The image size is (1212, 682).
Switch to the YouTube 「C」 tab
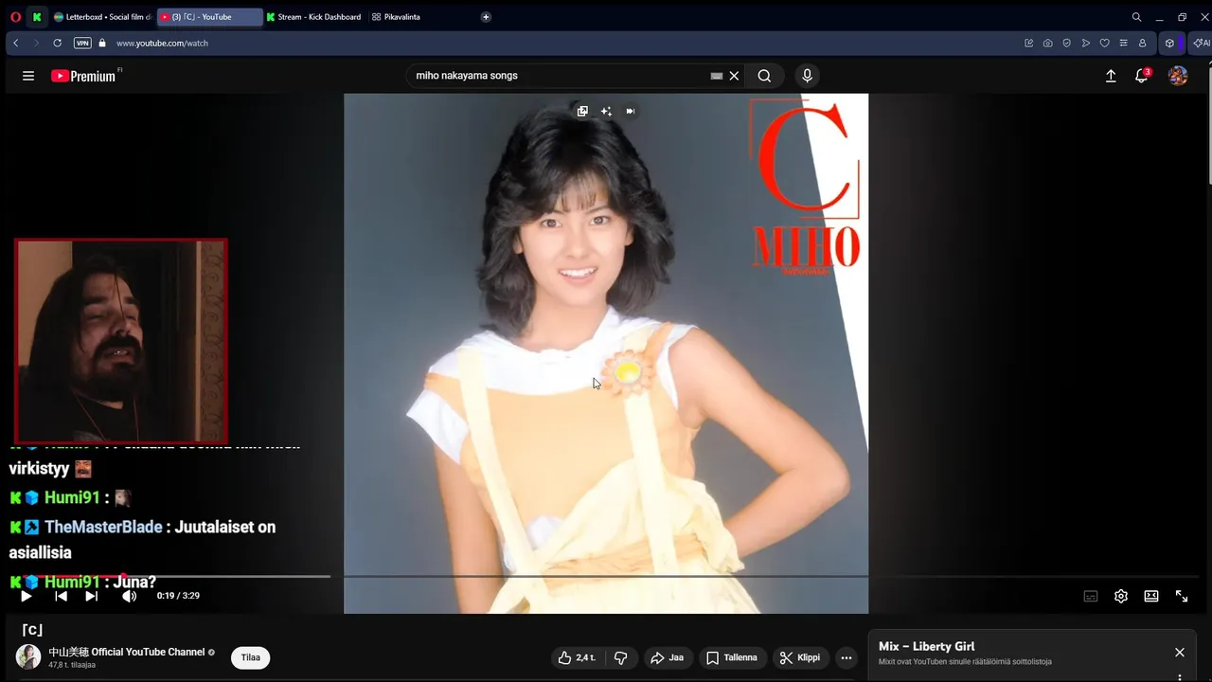(x=209, y=17)
